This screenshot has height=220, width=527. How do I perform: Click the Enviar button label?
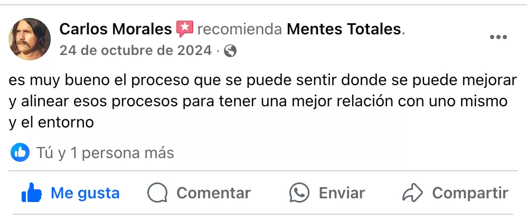coord(342,193)
